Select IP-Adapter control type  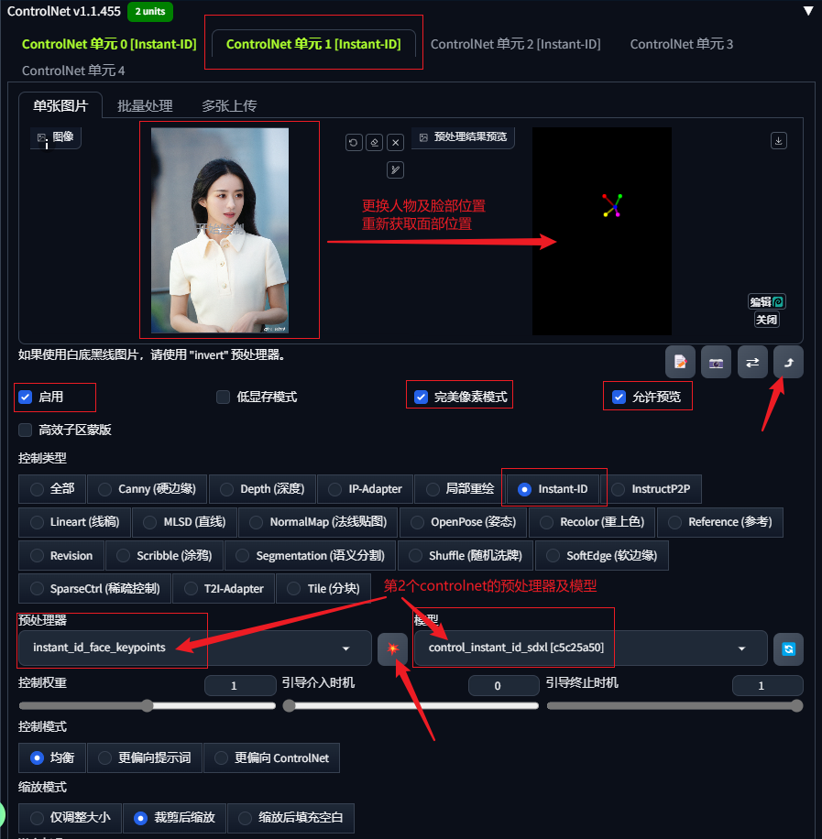(x=366, y=489)
